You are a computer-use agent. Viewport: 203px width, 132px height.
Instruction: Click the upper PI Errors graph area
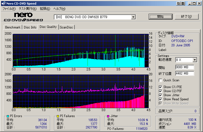click(81, 51)
